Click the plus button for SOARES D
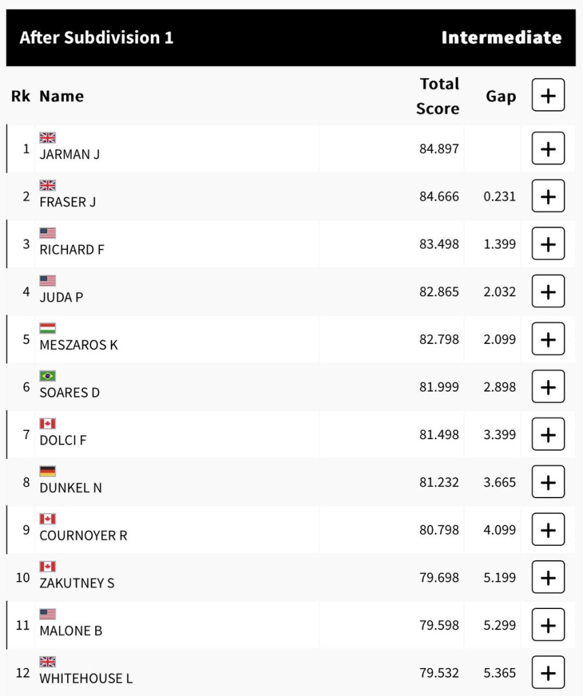The image size is (583, 696). pyautogui.click(x=548, y=387)
